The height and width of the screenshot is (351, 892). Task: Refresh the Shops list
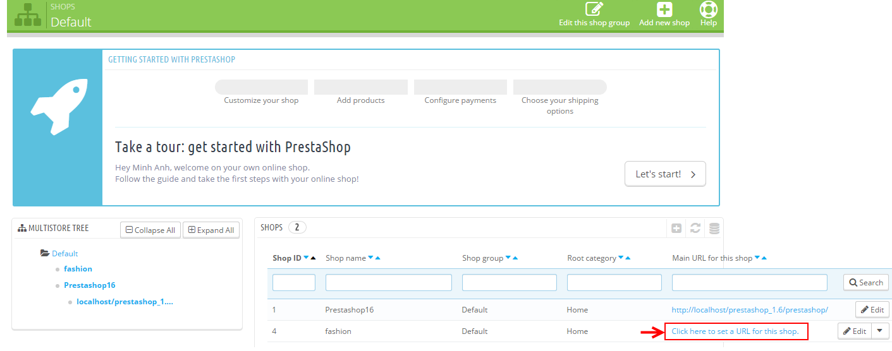click(x=695, y=229)
